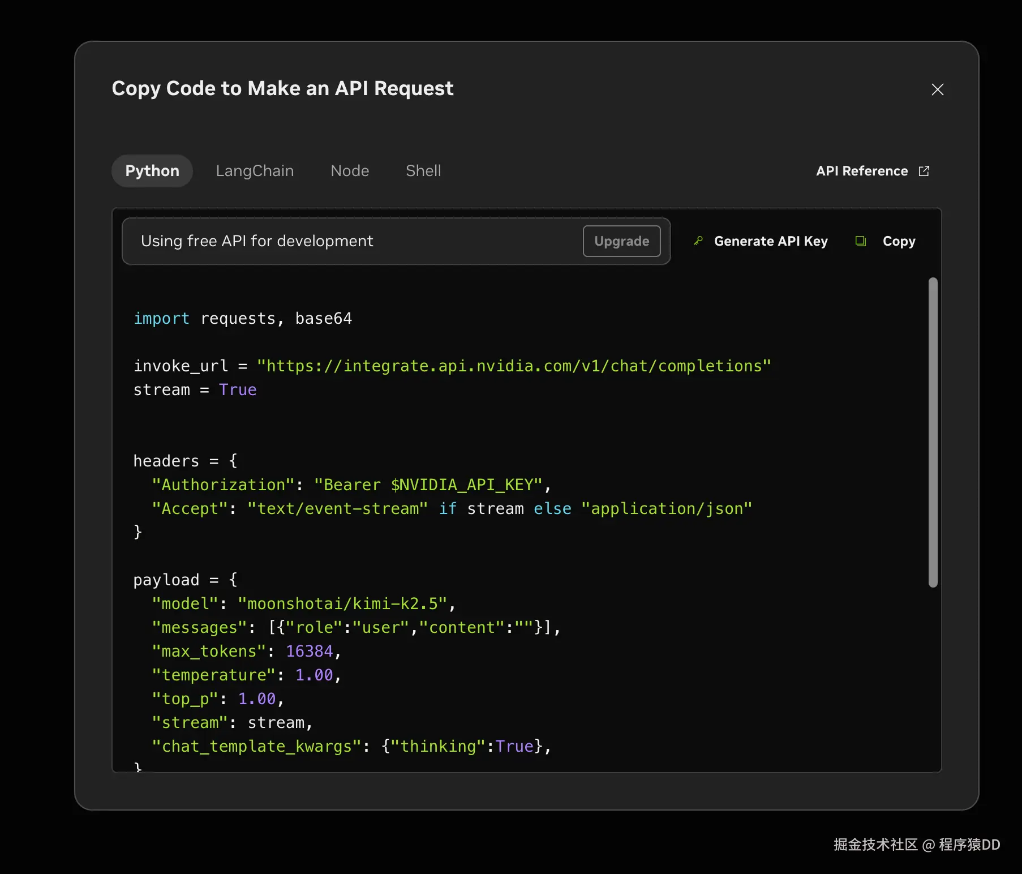Image resolution: width=1022 pixels, height=874 pixels.
Task: Switch to the Python tab
Action: [152, 171]
